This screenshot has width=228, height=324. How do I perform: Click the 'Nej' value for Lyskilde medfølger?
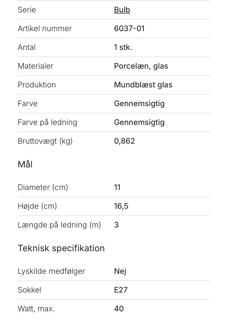pos(120,271)
